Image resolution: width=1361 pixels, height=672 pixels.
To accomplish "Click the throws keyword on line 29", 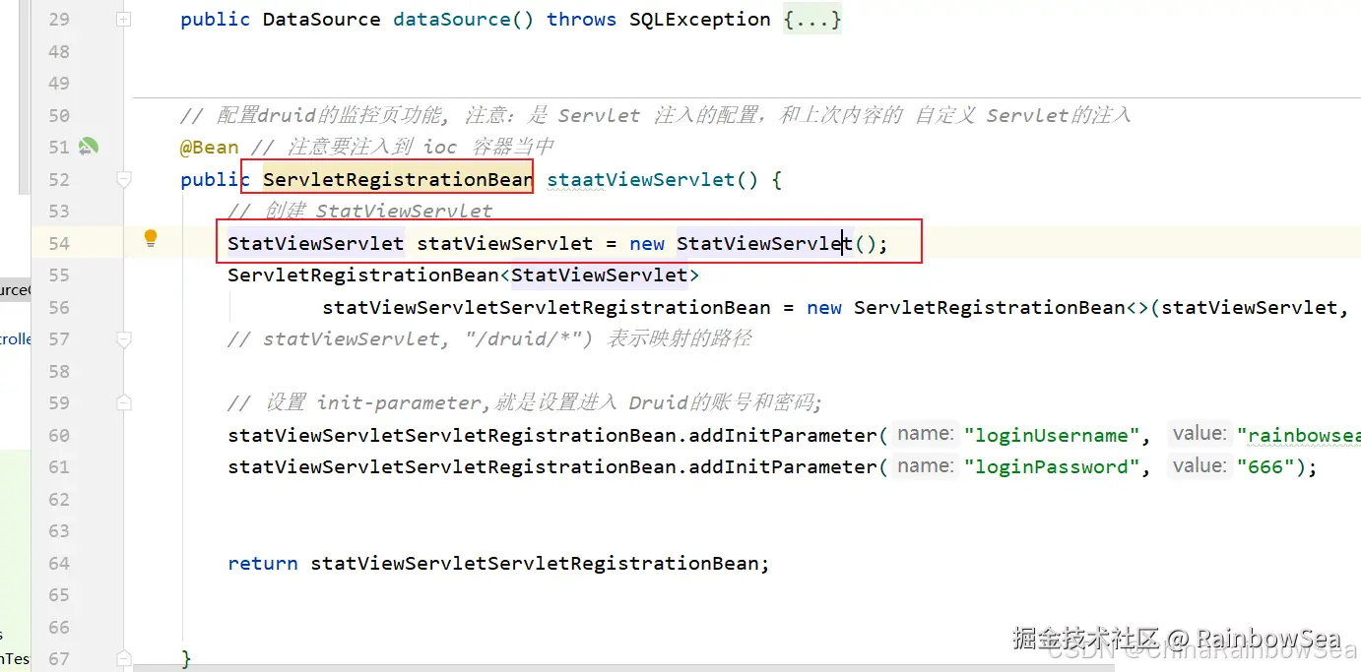I will pyautogui.click(x=581, y=20).
